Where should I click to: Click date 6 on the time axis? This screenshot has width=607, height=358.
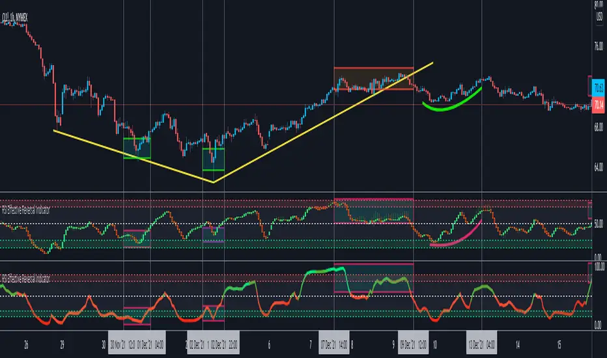pos(269,344)
